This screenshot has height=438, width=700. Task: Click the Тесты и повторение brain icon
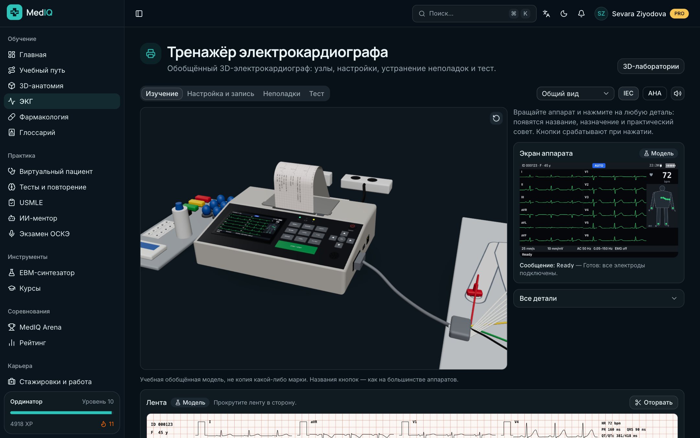click(12, 187)
